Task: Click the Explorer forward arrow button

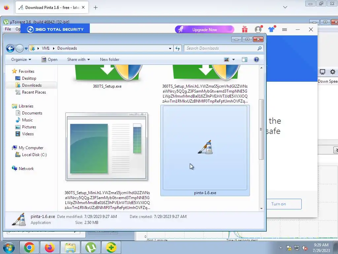Action: click(x=19, y=48)
